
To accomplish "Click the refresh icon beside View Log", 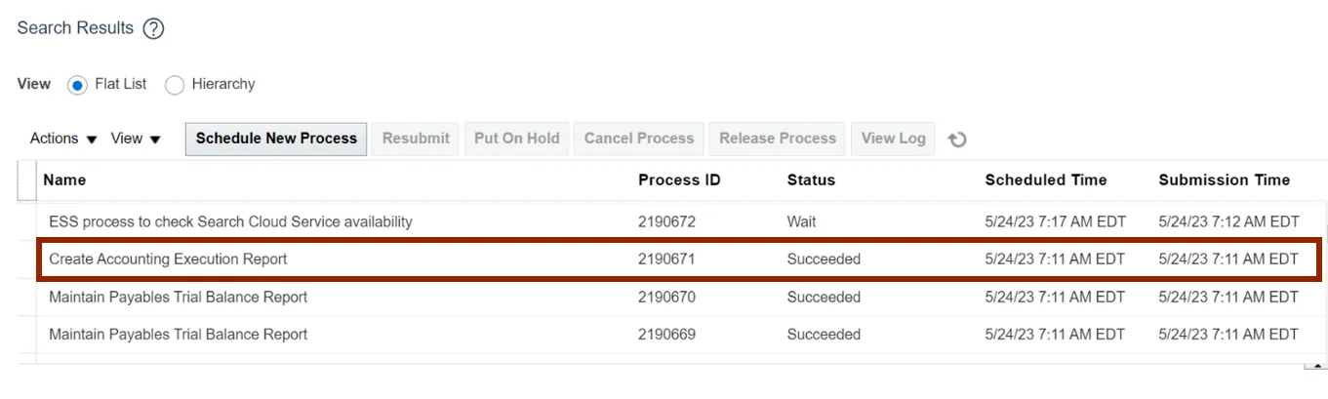I will pos(957,140).
